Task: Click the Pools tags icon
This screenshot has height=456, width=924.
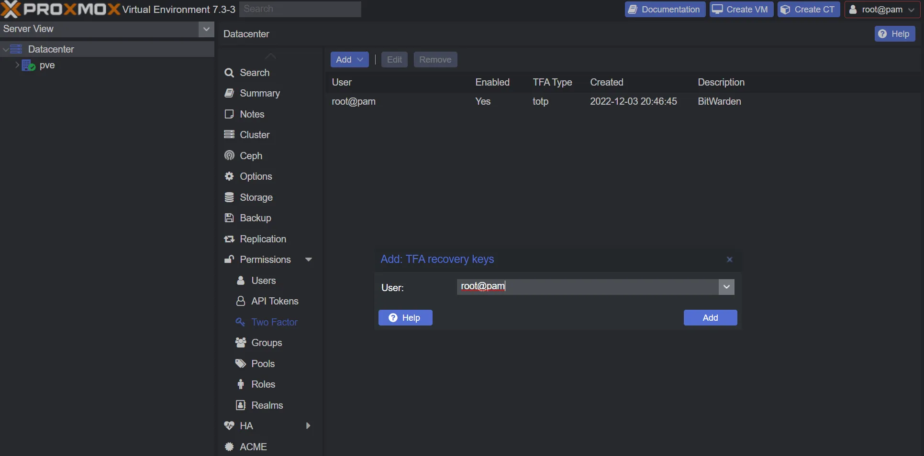Action: point(241,364)
